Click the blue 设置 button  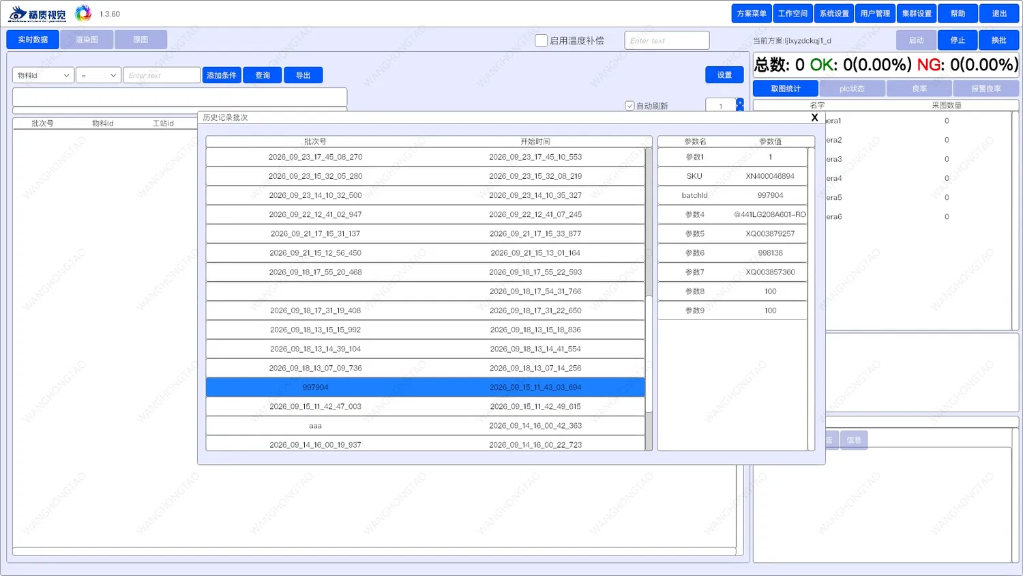click(724, 75)
